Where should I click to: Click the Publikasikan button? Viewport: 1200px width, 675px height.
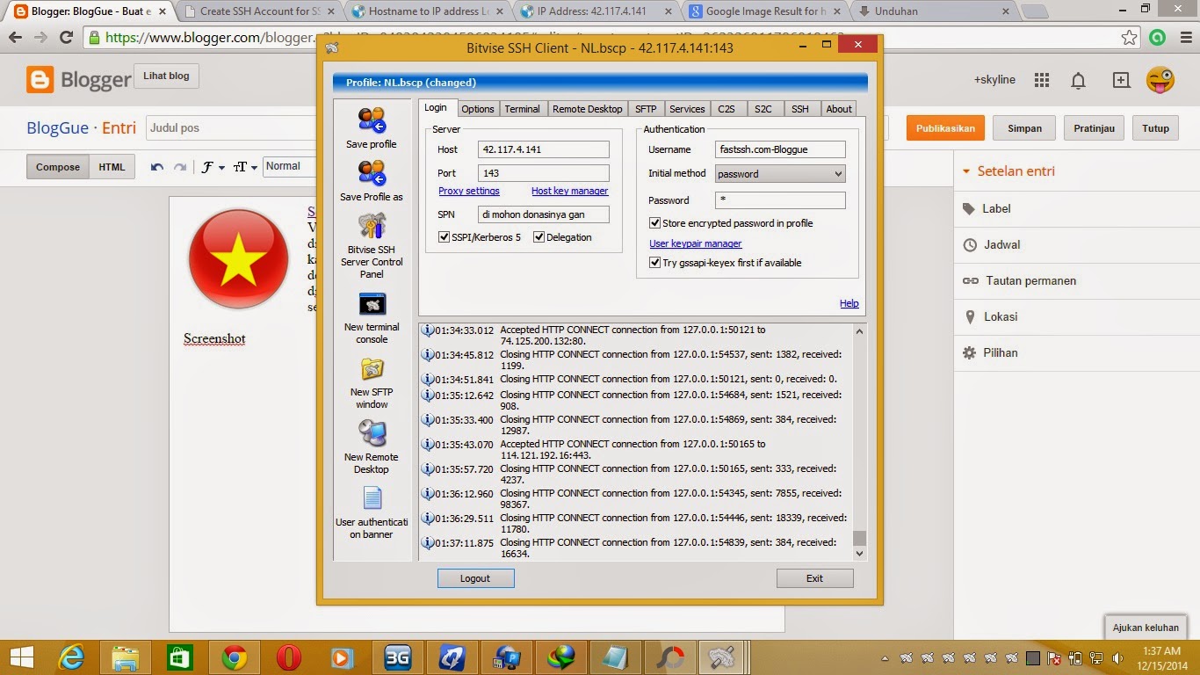[x=946, y=128]
